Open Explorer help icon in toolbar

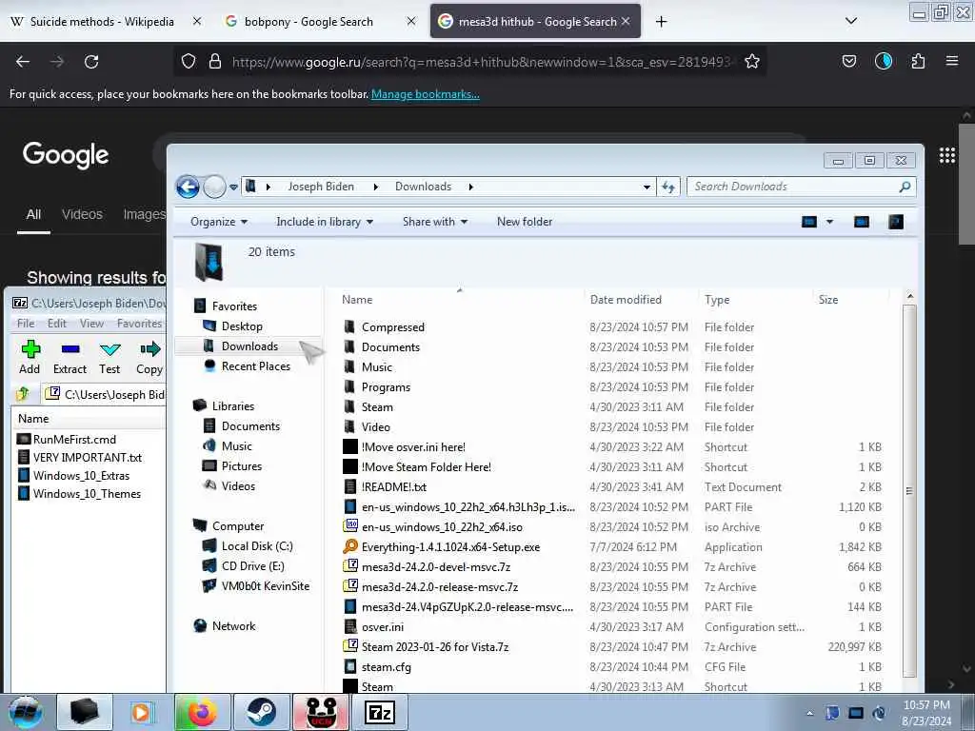896,222
